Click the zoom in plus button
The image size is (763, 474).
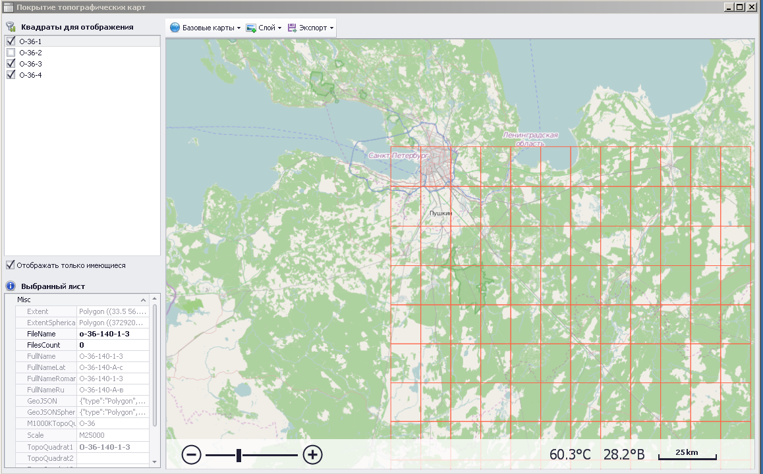pos(312,454)
